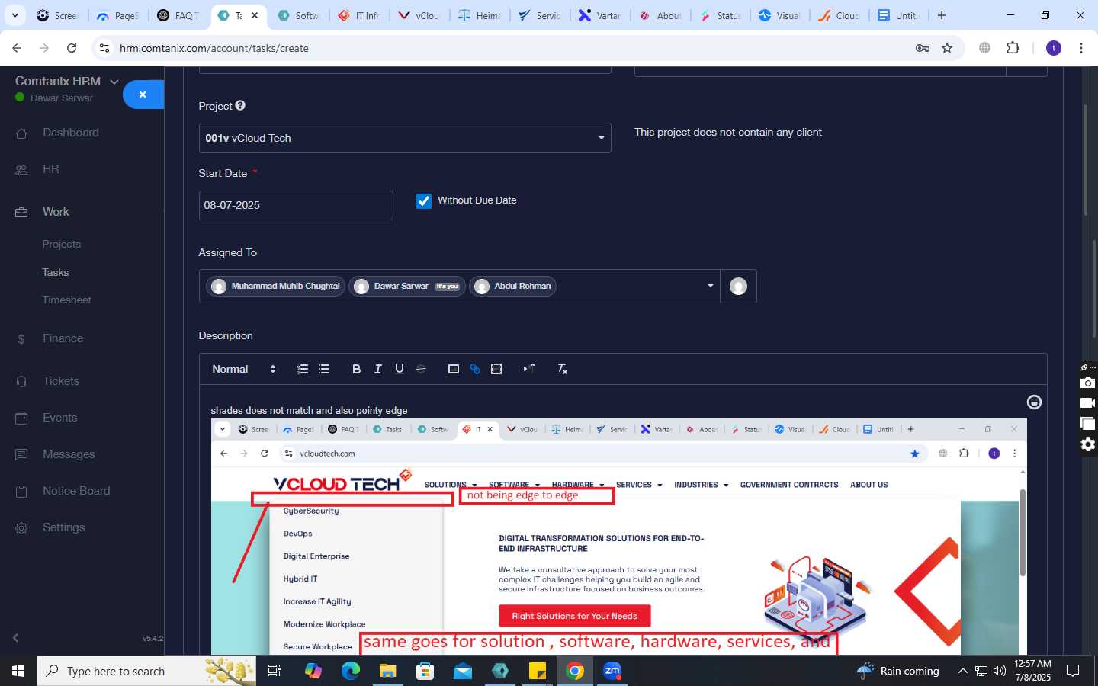Open Events section in sidebar

(59, 418)
